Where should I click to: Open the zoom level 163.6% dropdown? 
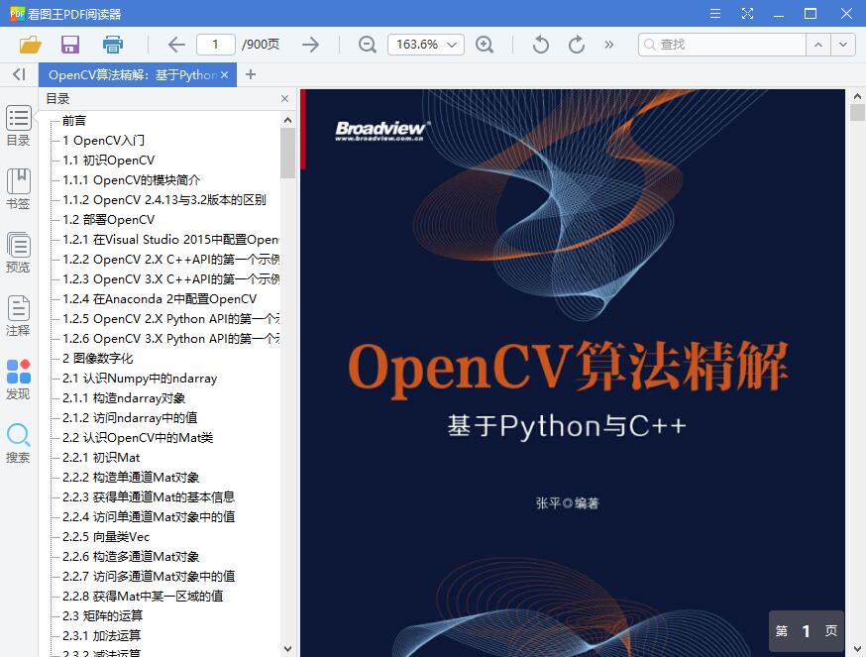coord(426,45)
